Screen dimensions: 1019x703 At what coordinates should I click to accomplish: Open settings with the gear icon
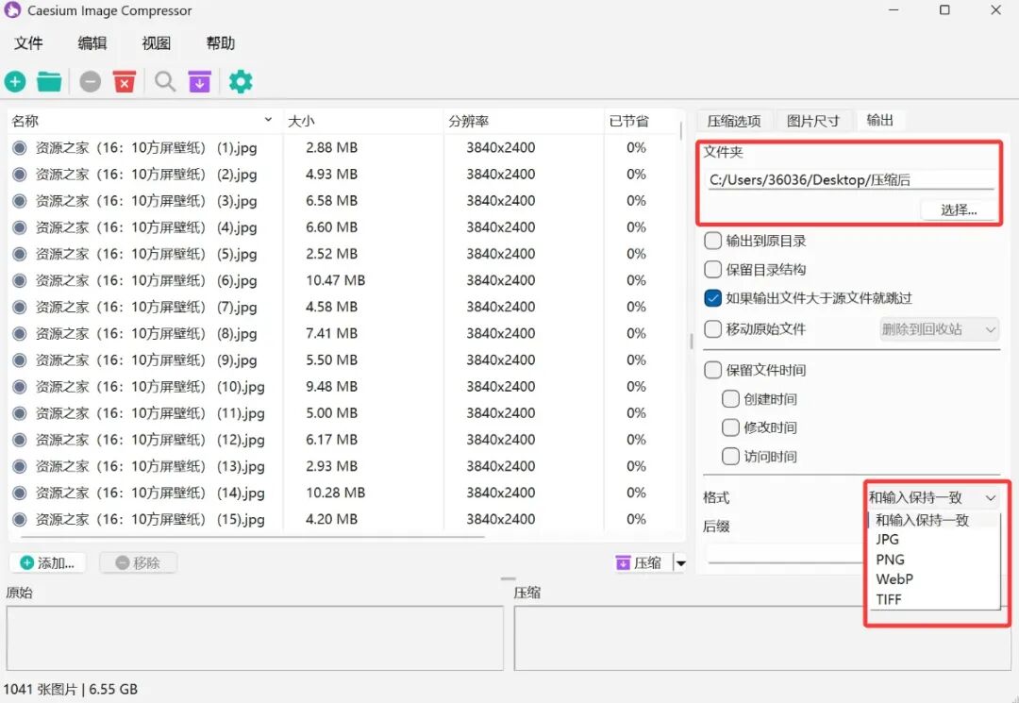(x=241, y=82)
